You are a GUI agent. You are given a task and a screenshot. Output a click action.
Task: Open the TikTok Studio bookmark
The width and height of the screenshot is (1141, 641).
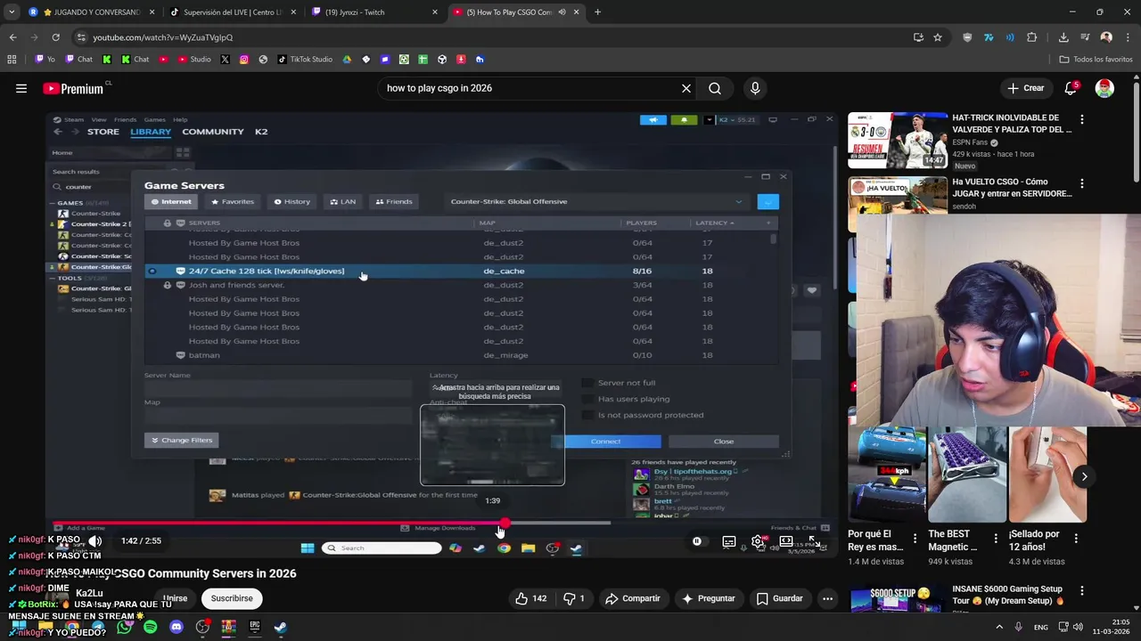pyautogui.click(x=305, y=60)
